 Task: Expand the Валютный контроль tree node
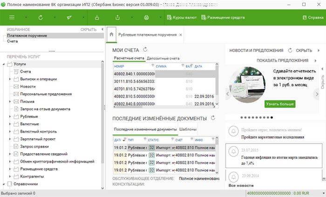pos(10,131)
